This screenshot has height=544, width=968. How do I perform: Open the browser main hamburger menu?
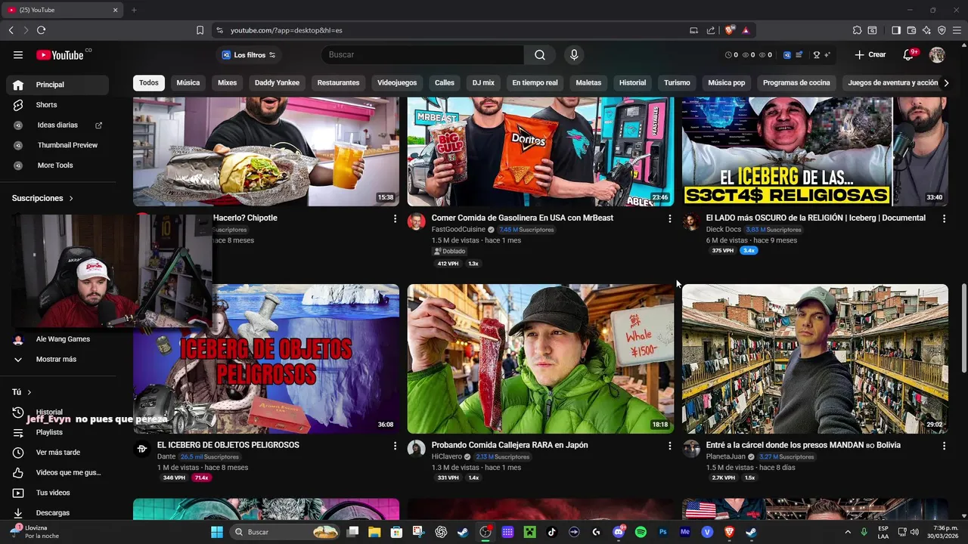pyautogui.click(x=957, y=30)
